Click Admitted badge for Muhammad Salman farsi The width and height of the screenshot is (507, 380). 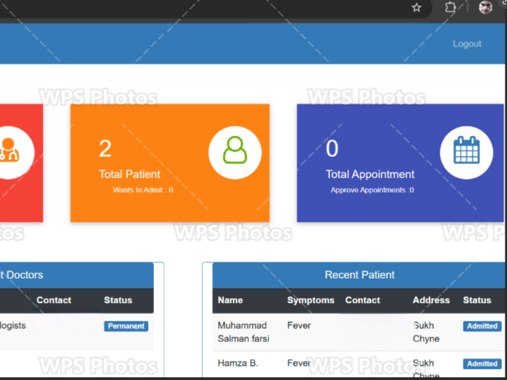(482, 326)
